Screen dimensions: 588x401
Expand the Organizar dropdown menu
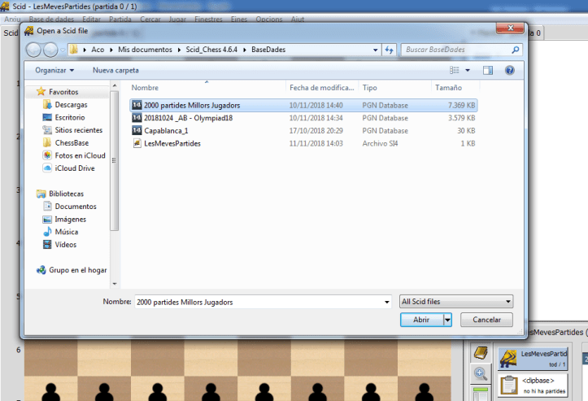[x=54, y=71]
